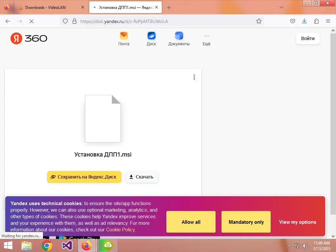Show hidden system tray icons
The height and width of the screenshot is (252, 336).
(x=289, y=246)
